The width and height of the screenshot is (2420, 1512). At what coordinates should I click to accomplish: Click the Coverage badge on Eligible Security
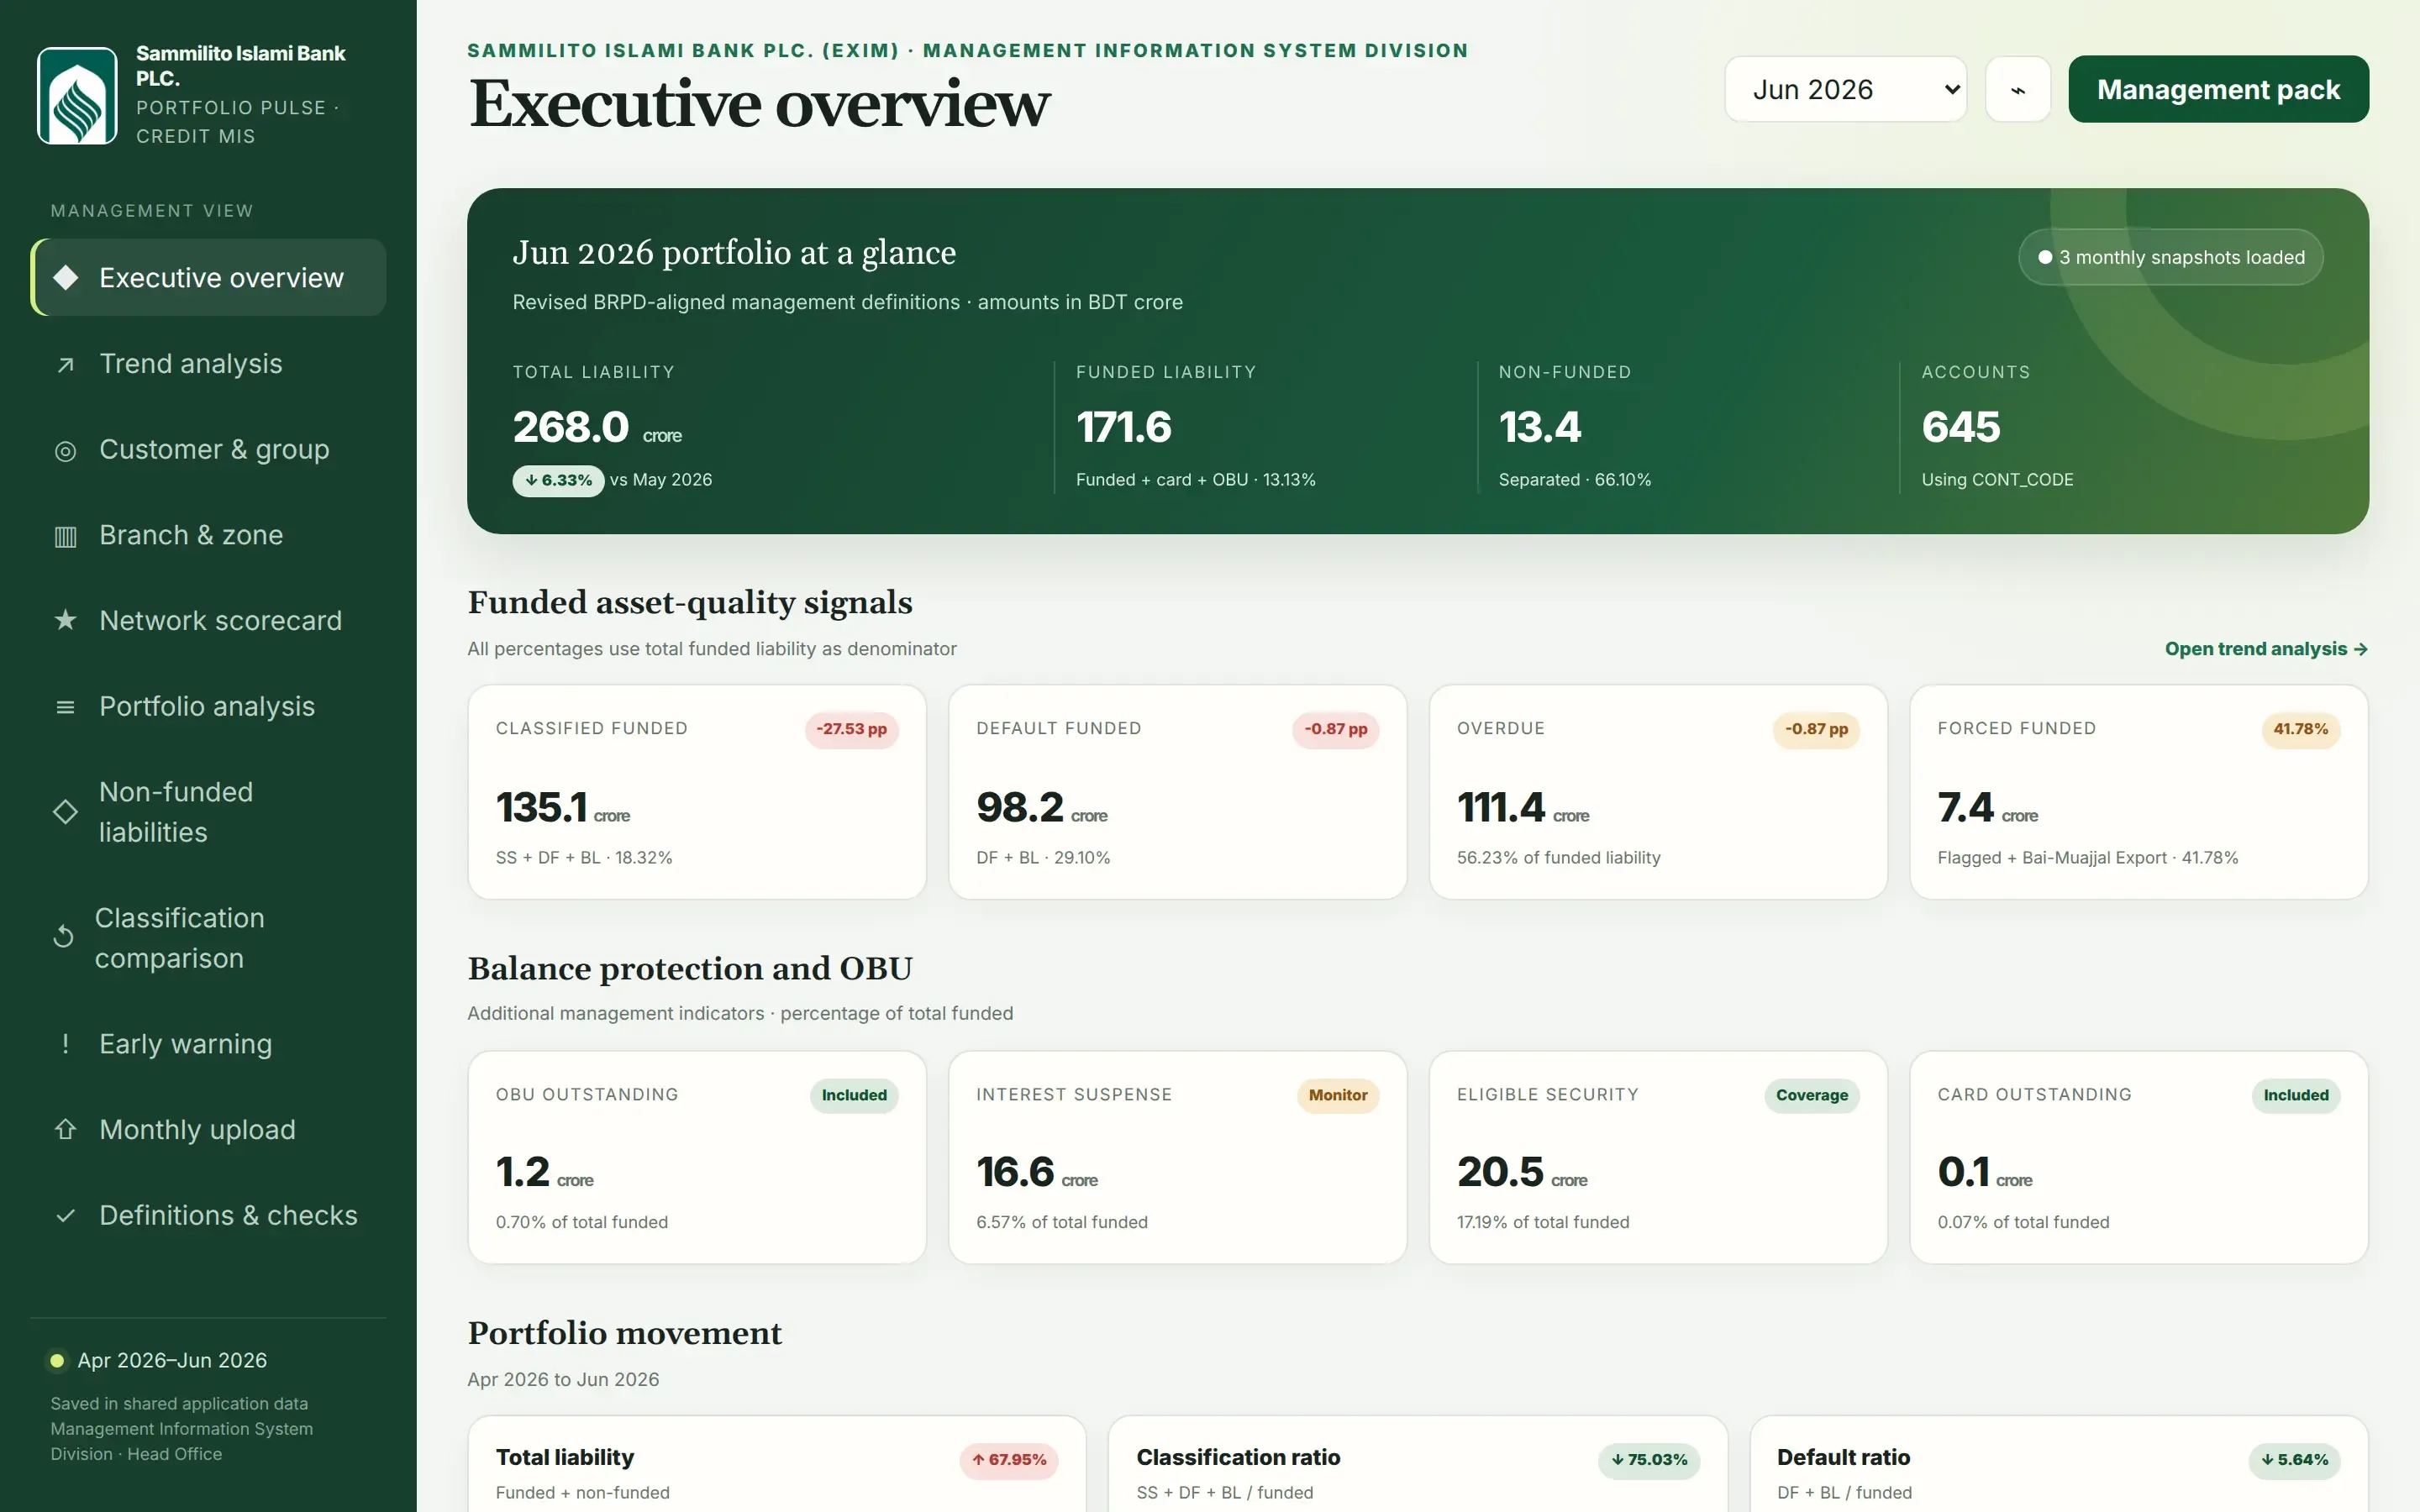click(x=1811, y=1095)
